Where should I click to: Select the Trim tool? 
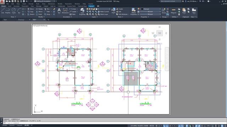coord(47,9)
